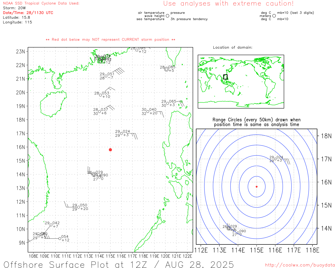Click the station circle in the air temperature legend
335x268 pixels.
coord(167,16)
